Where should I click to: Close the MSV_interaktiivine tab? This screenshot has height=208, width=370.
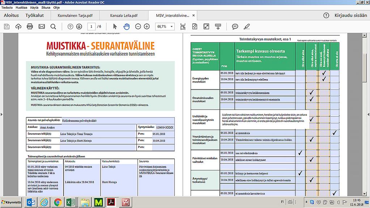[193, 16]
